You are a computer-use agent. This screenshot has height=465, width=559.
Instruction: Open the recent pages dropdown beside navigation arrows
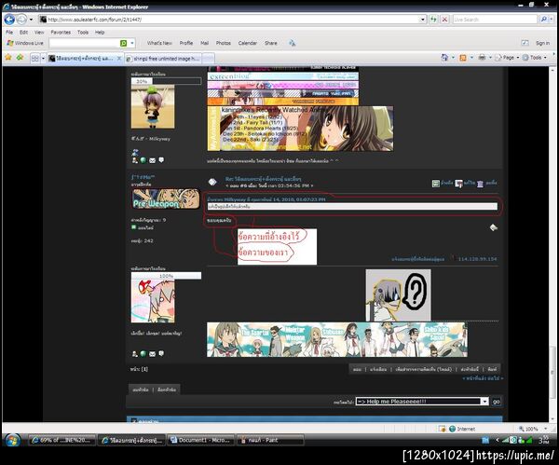pyautogui.click(x=31, y=20)
